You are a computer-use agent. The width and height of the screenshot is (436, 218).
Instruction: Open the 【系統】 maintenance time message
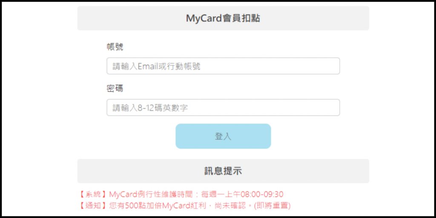coord(181,194)
